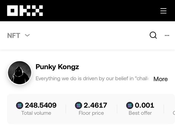
Task: Expand description with More link
Action: click(x=160, y=79)
